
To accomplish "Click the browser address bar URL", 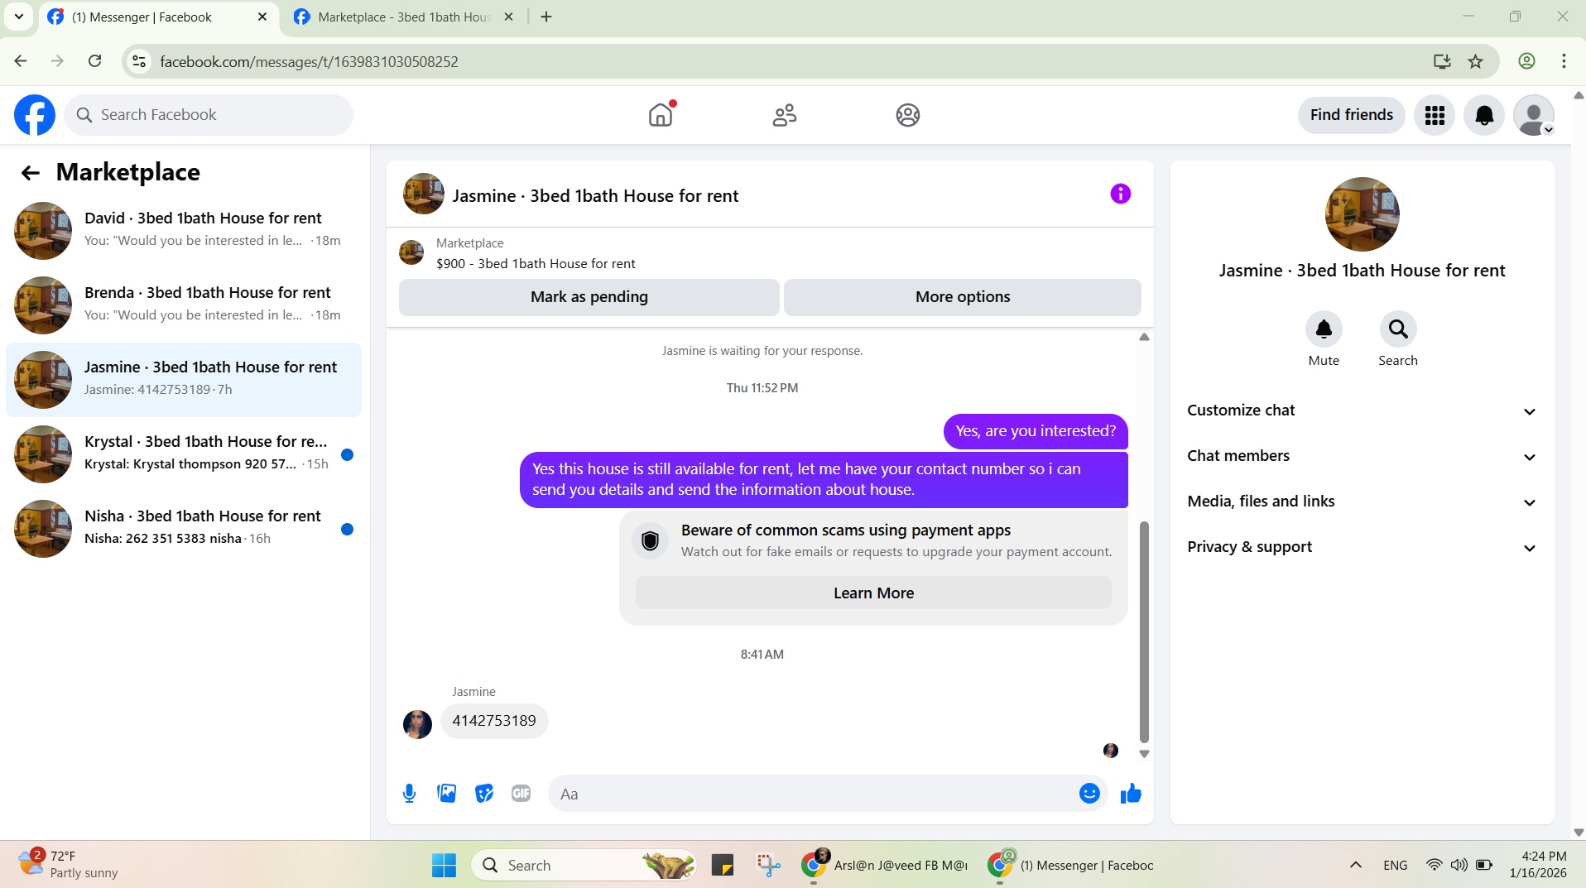I will click(309, 62).
